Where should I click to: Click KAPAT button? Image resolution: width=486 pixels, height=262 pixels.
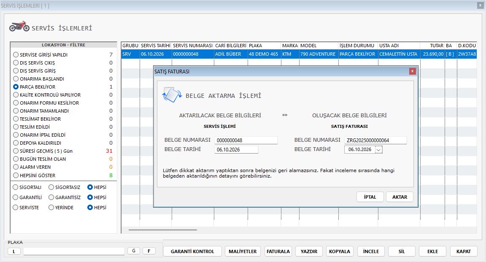[463, 251]
